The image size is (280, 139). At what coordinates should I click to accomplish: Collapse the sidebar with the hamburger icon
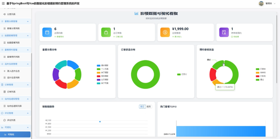[3, 4]
